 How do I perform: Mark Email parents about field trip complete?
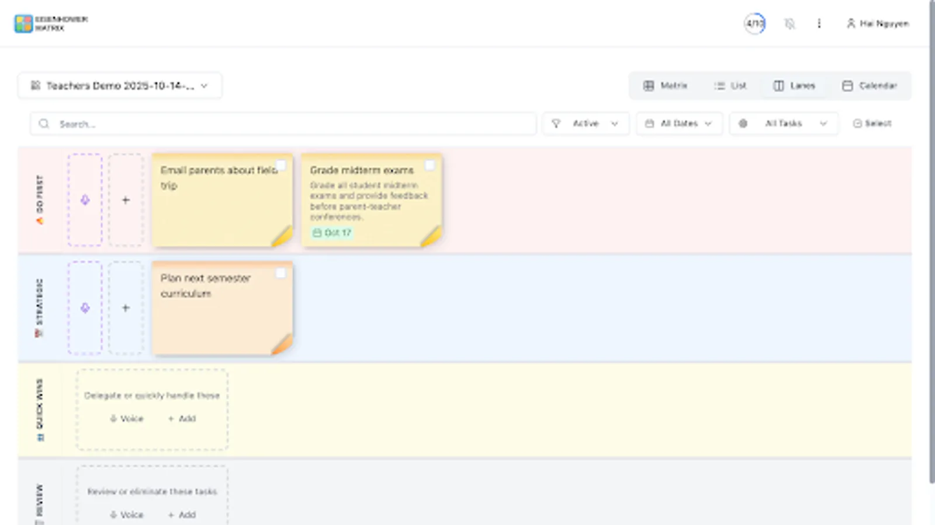pyautogui.click(x=282, y=165)
